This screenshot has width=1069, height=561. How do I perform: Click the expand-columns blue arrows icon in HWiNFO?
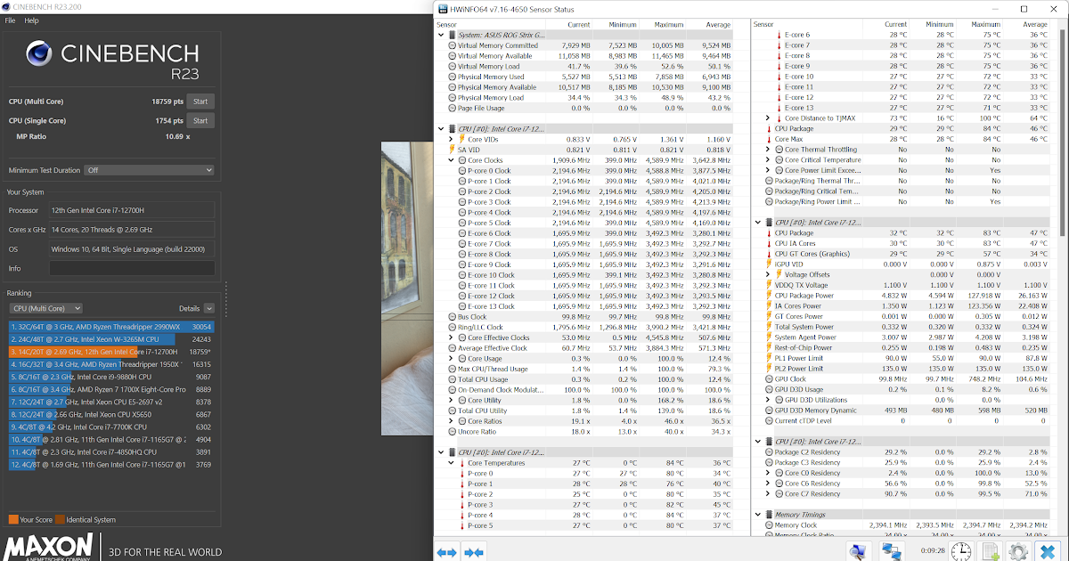click(447, 552)
